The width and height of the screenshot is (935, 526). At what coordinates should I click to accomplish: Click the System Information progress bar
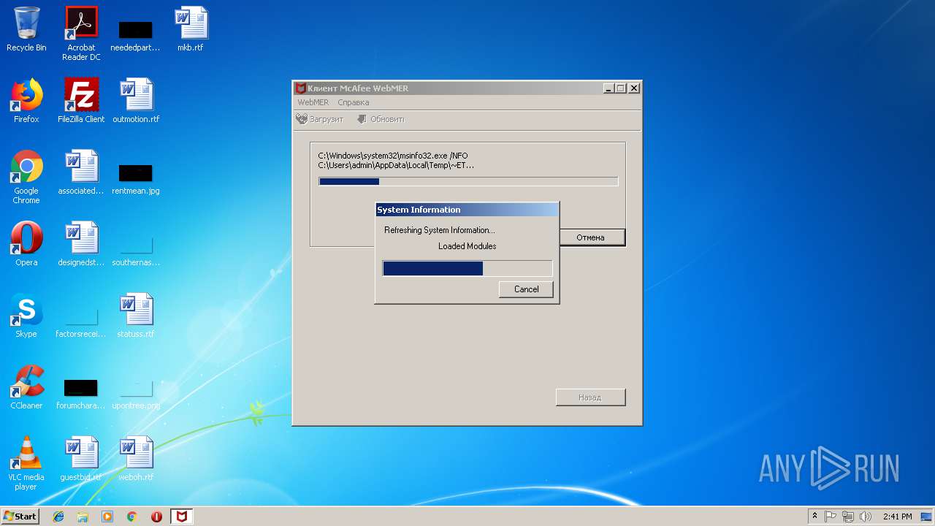(467, 268)
